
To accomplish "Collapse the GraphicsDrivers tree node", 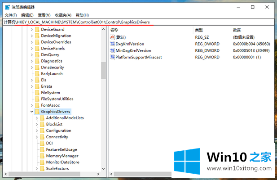I will click(31, 112).
